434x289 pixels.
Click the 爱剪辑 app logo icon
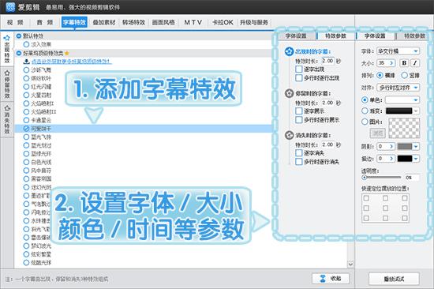pos(10,6)
